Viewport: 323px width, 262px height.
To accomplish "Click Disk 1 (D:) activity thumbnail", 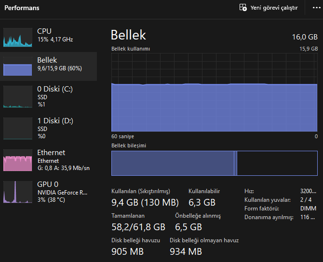I will tap(18, 129).
